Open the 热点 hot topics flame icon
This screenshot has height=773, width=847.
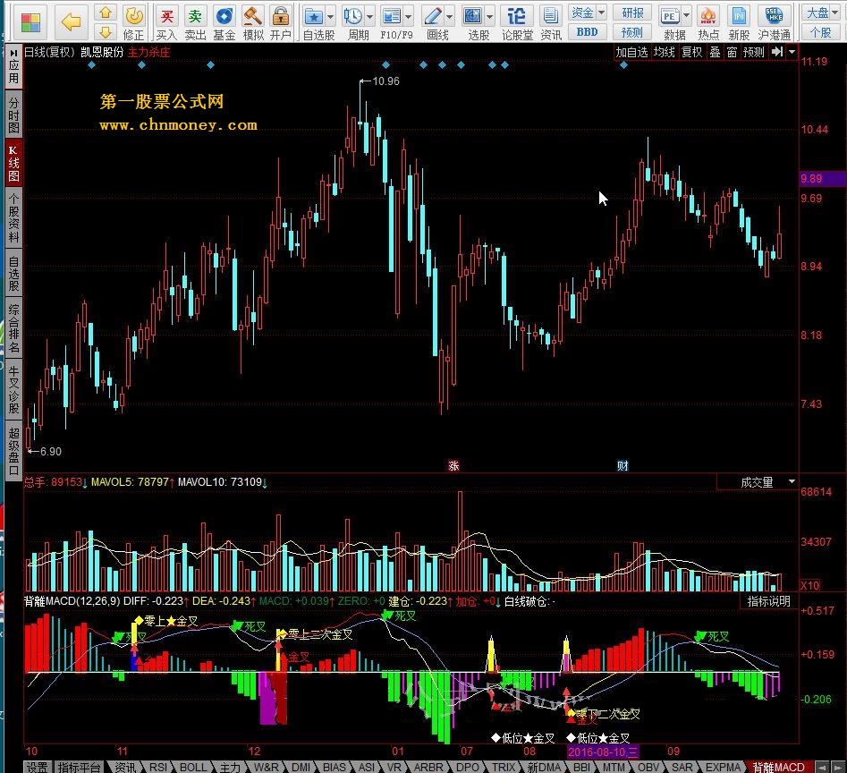point(708,22)
